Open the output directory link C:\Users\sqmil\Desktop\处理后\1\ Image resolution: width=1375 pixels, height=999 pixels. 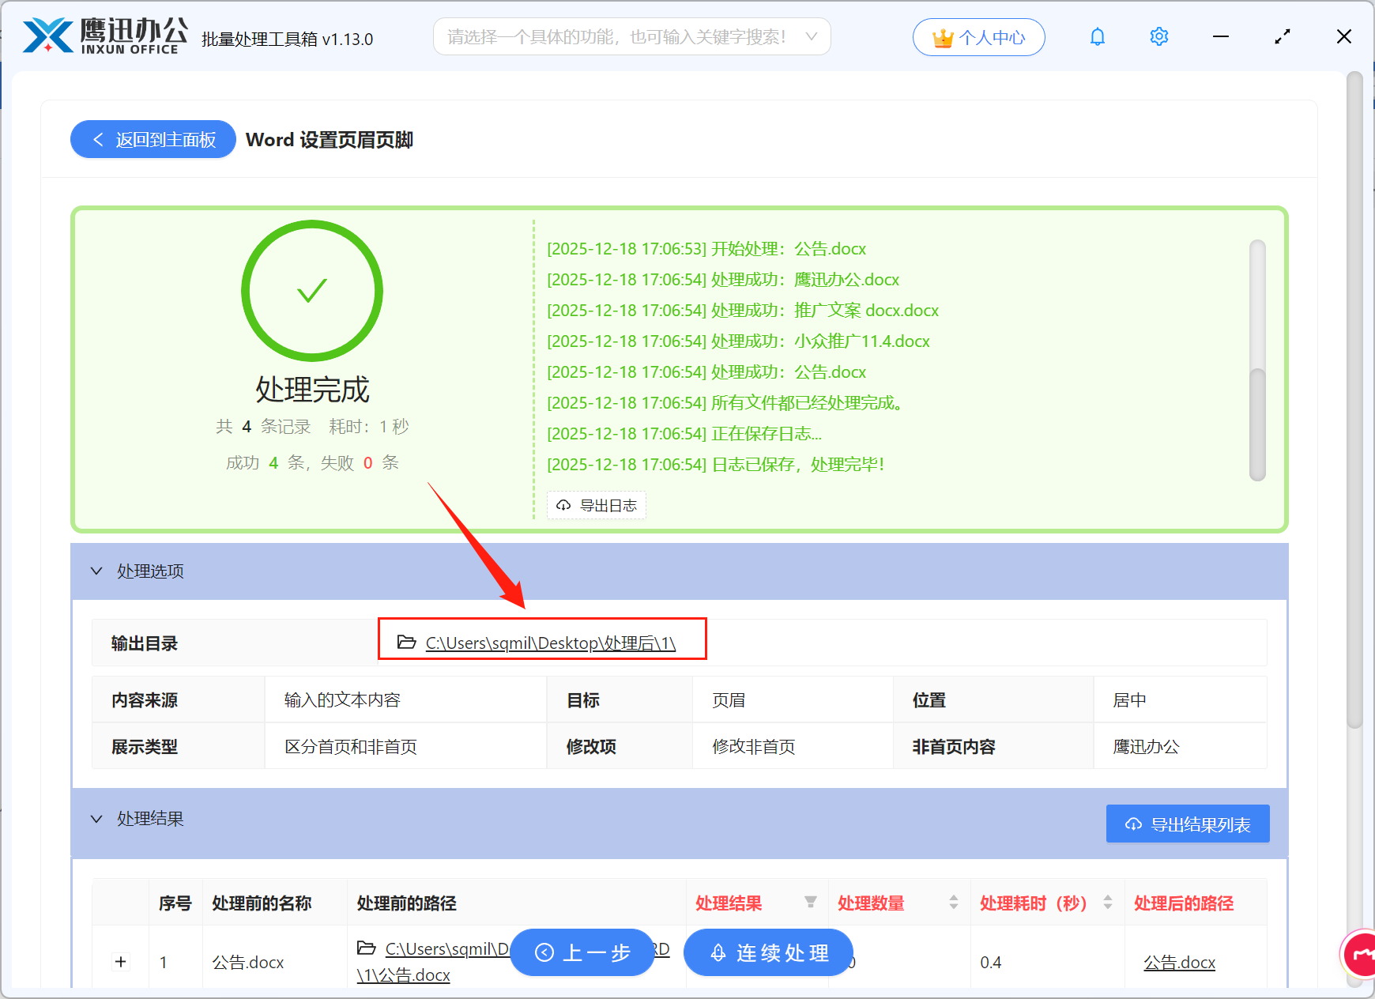click(x=550, y=643)
